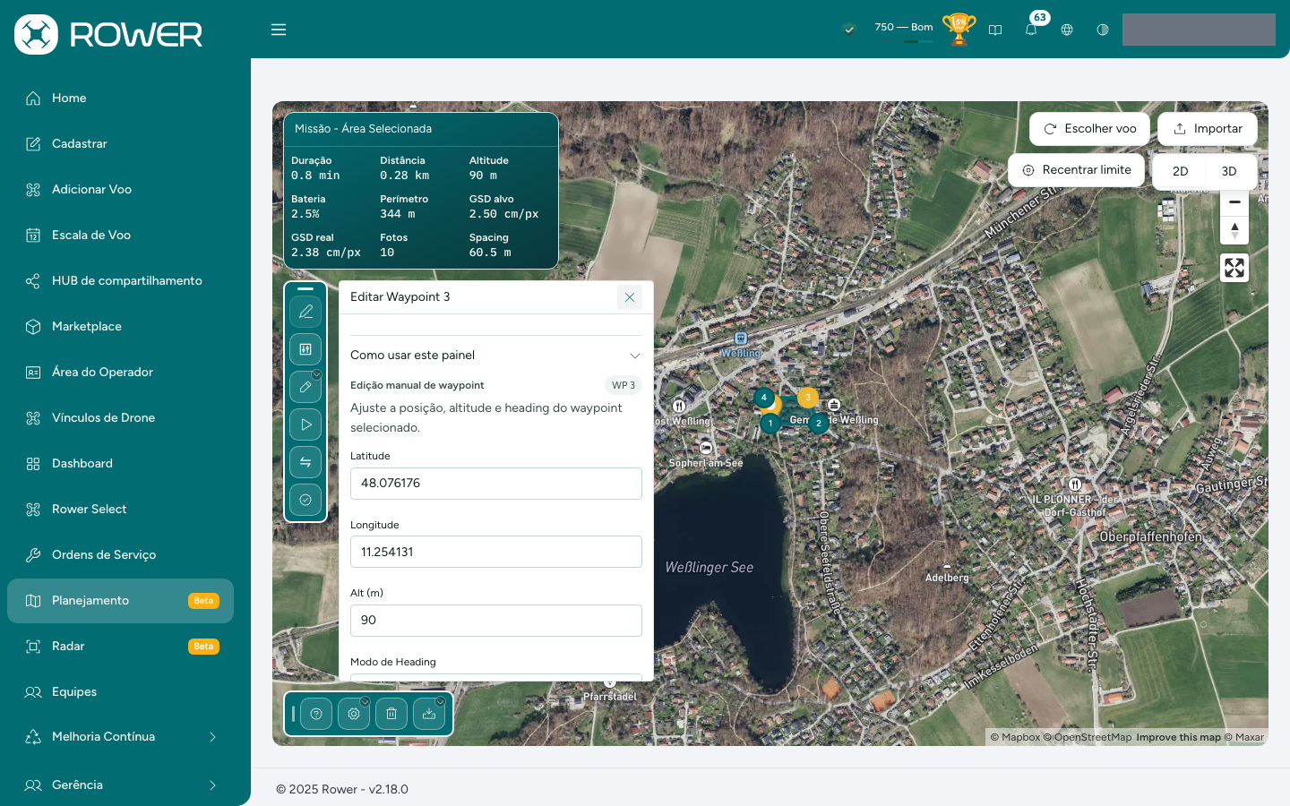Open the help question-mark icon

click(x=316, y=714)
